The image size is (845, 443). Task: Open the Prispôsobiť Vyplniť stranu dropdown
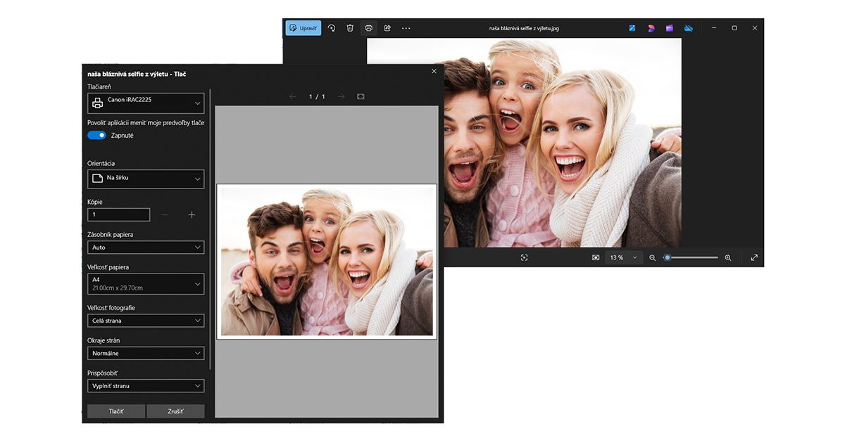(146, 386)
